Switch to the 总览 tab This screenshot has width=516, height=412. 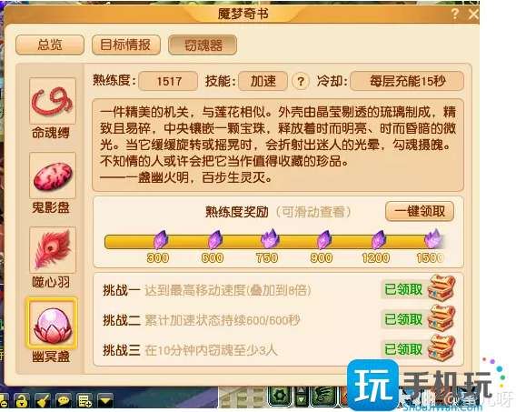(50, 45)
